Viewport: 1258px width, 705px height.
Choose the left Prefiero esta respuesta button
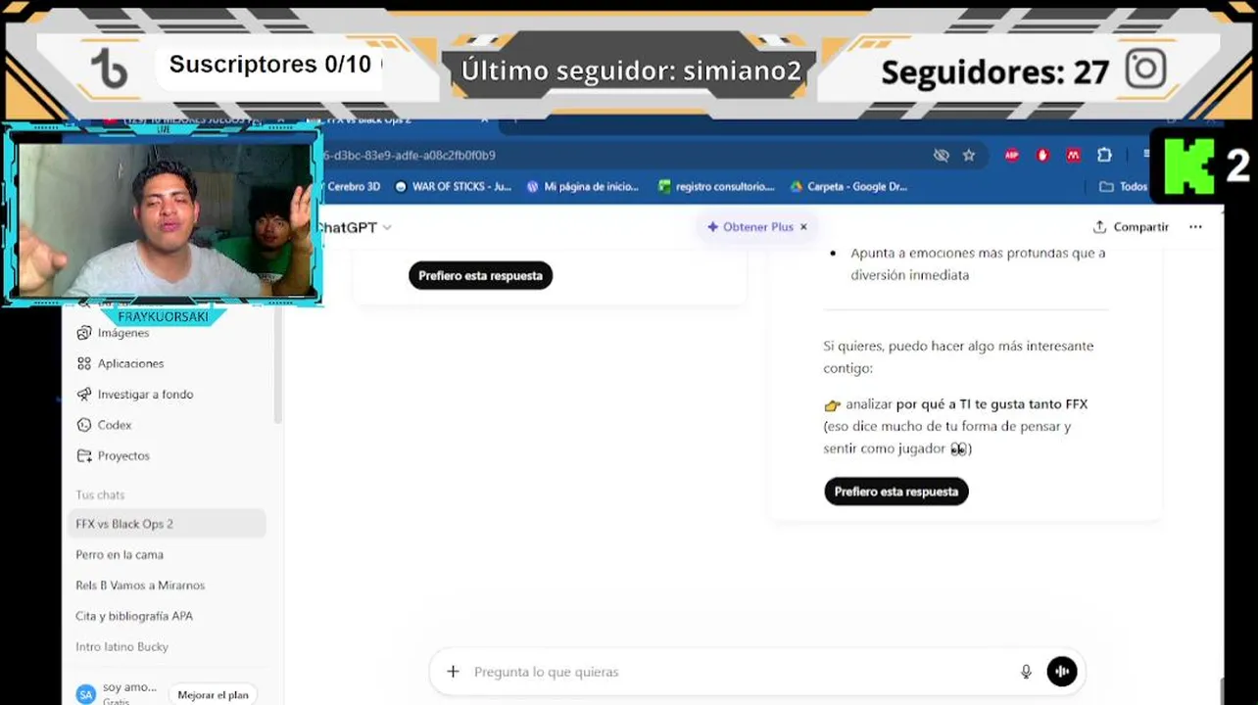point(481,275)
